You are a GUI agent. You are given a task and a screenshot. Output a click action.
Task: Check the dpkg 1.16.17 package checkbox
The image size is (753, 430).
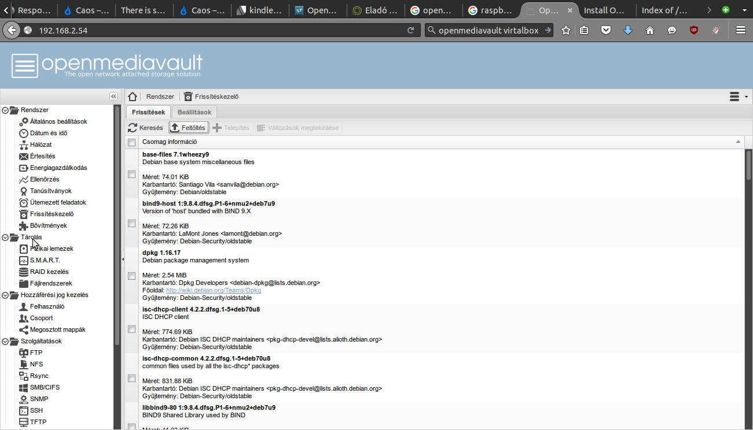tap(132, 276)
